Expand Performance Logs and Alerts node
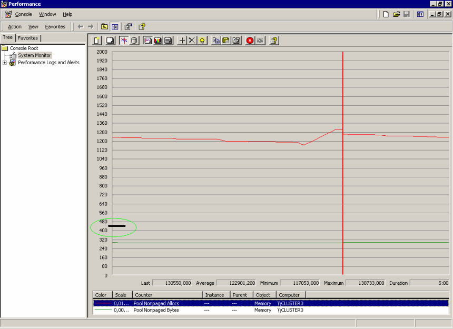The width and height of the screenshot is (453, 329). click(5, 63)
